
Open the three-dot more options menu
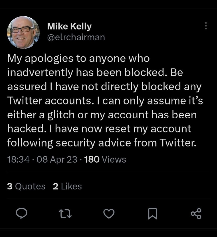pos(206,26)
